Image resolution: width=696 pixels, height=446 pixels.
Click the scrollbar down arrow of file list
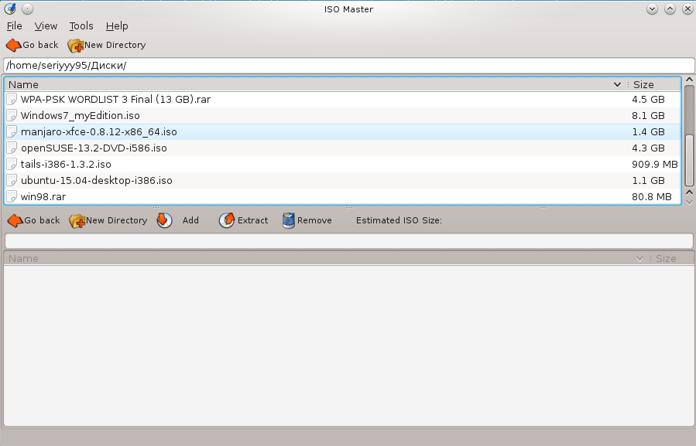(x=689, y=203)
